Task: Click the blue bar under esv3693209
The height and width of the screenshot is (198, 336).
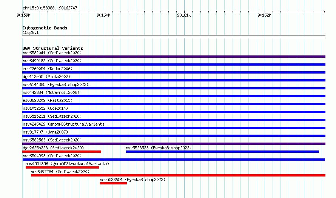Action: (174, 104)
